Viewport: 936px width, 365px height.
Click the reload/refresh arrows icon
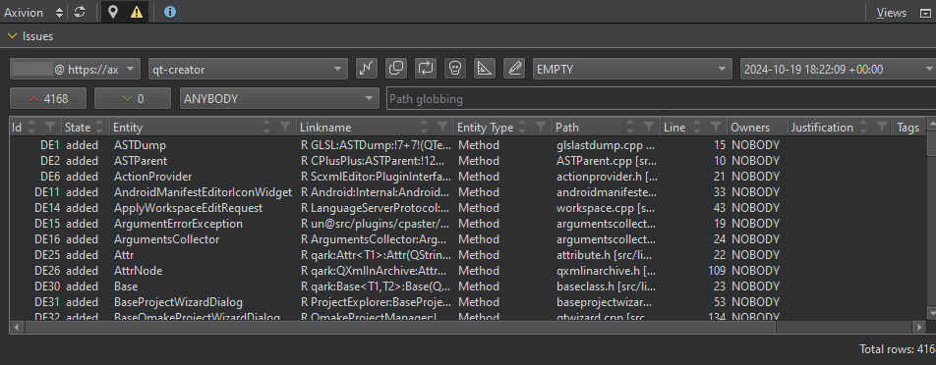pyautogui.click(x=81, y=12)
